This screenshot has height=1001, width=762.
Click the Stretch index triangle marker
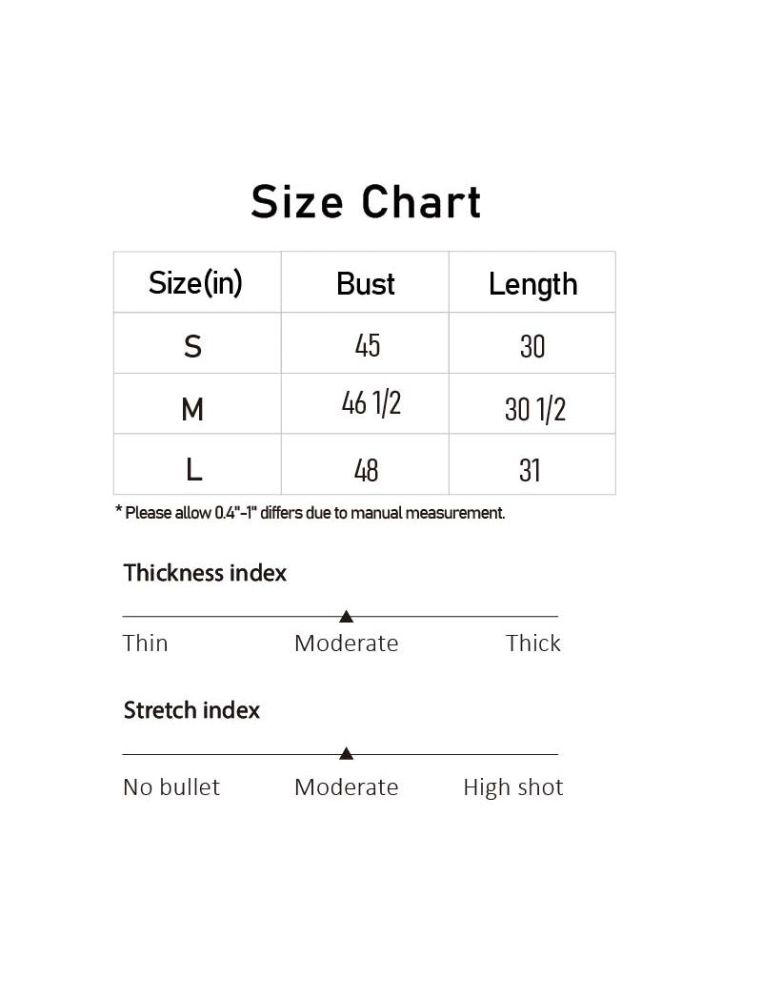(347, 753)
